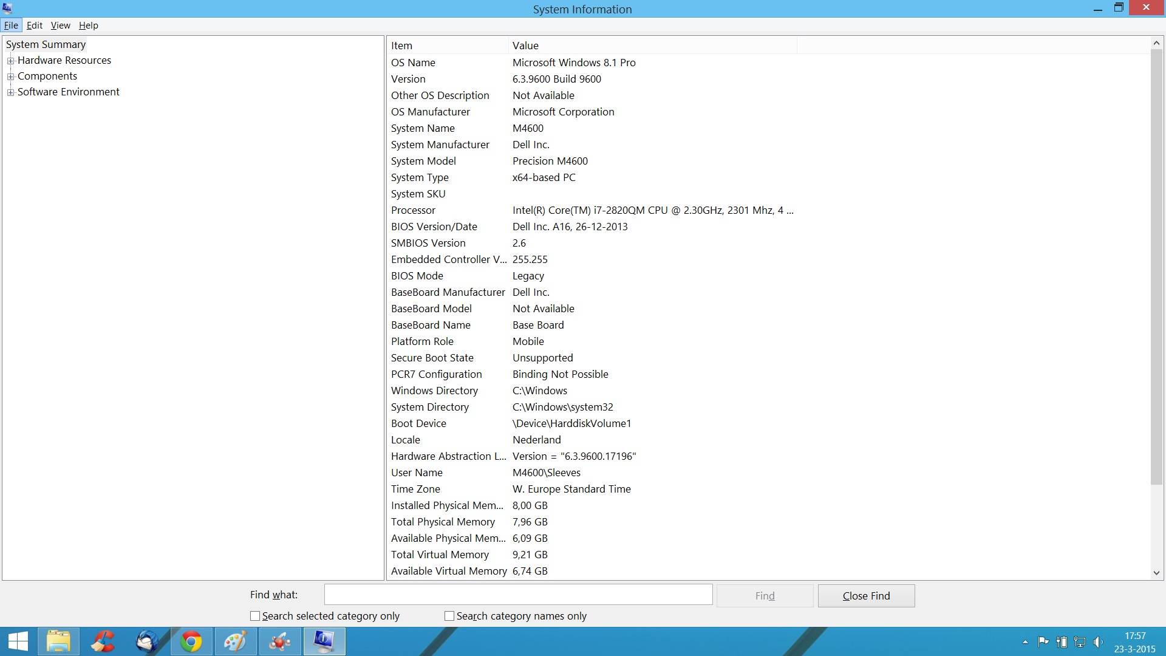Tick Search category names only checkbox

pos(449,616)
